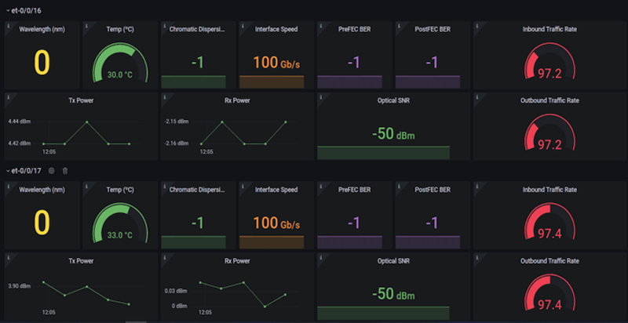Show info for et-0/0/16 PreFEC BER panel
The image size is (628, 323).
(320, 26)
